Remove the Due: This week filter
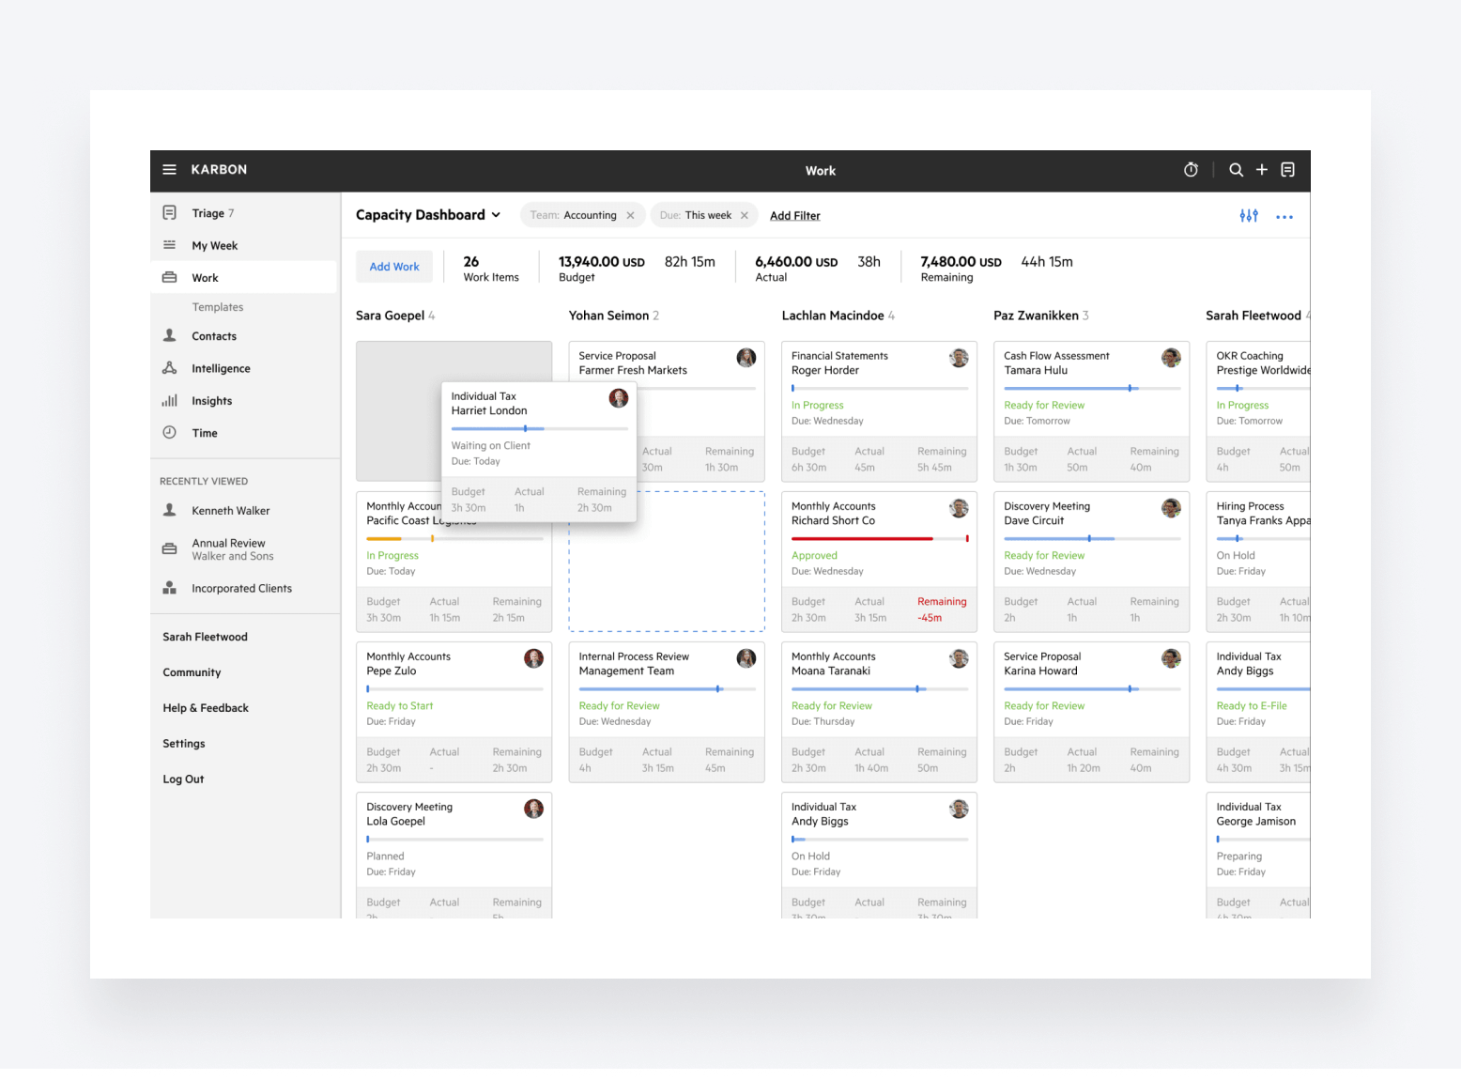The image size is (1461, 1080). [744, 216]
